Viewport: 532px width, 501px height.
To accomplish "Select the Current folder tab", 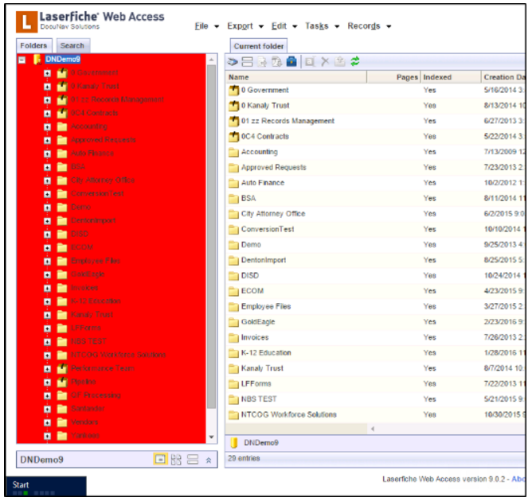I will [259, 46].
